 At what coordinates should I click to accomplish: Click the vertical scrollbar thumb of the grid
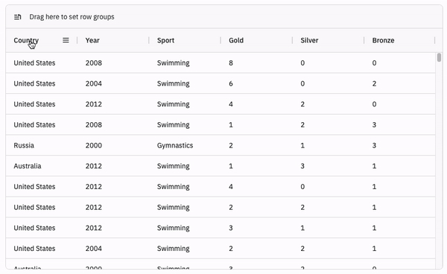tap(439, 57)
